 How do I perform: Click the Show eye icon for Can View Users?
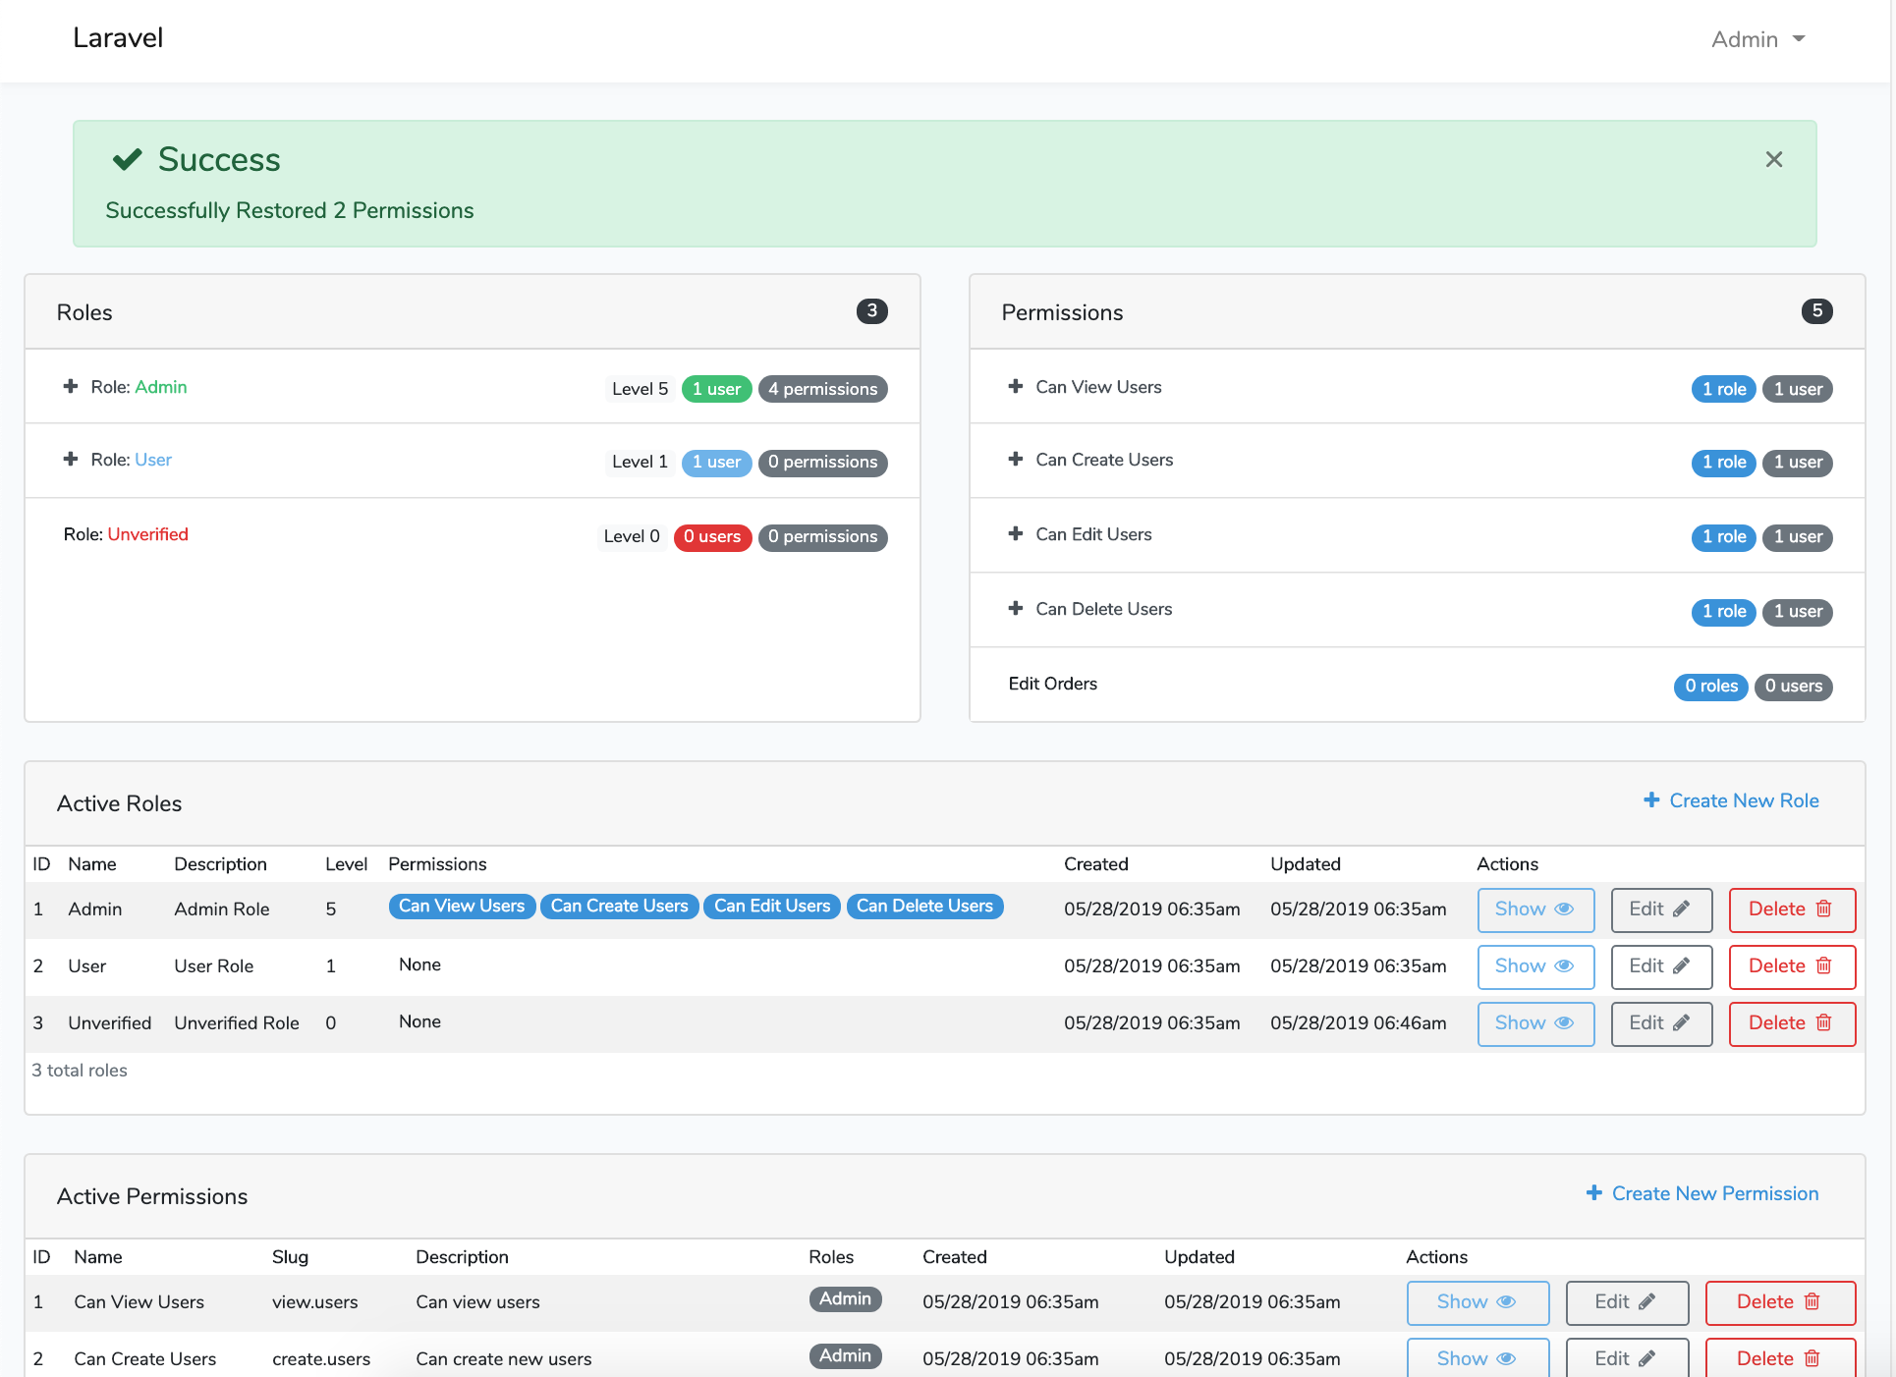click(1477, 1300)
